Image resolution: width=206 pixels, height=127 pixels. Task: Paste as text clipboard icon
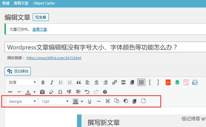[x=42, y=92]
